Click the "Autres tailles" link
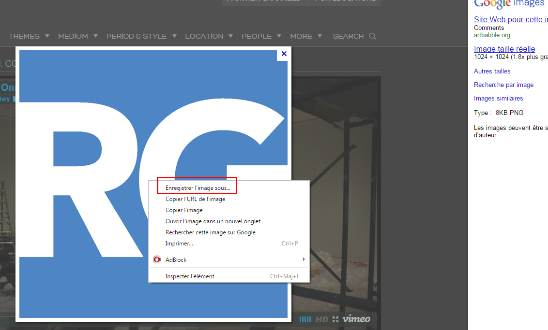This screenshot has width=548, height=330. point(492,71)
